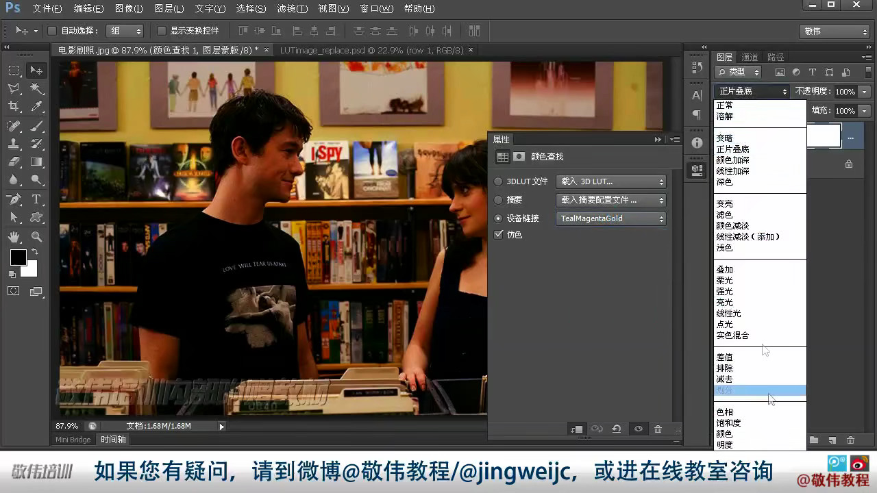Select the 设备链接 radio button
877x493 pixels.
click(498, 218)
